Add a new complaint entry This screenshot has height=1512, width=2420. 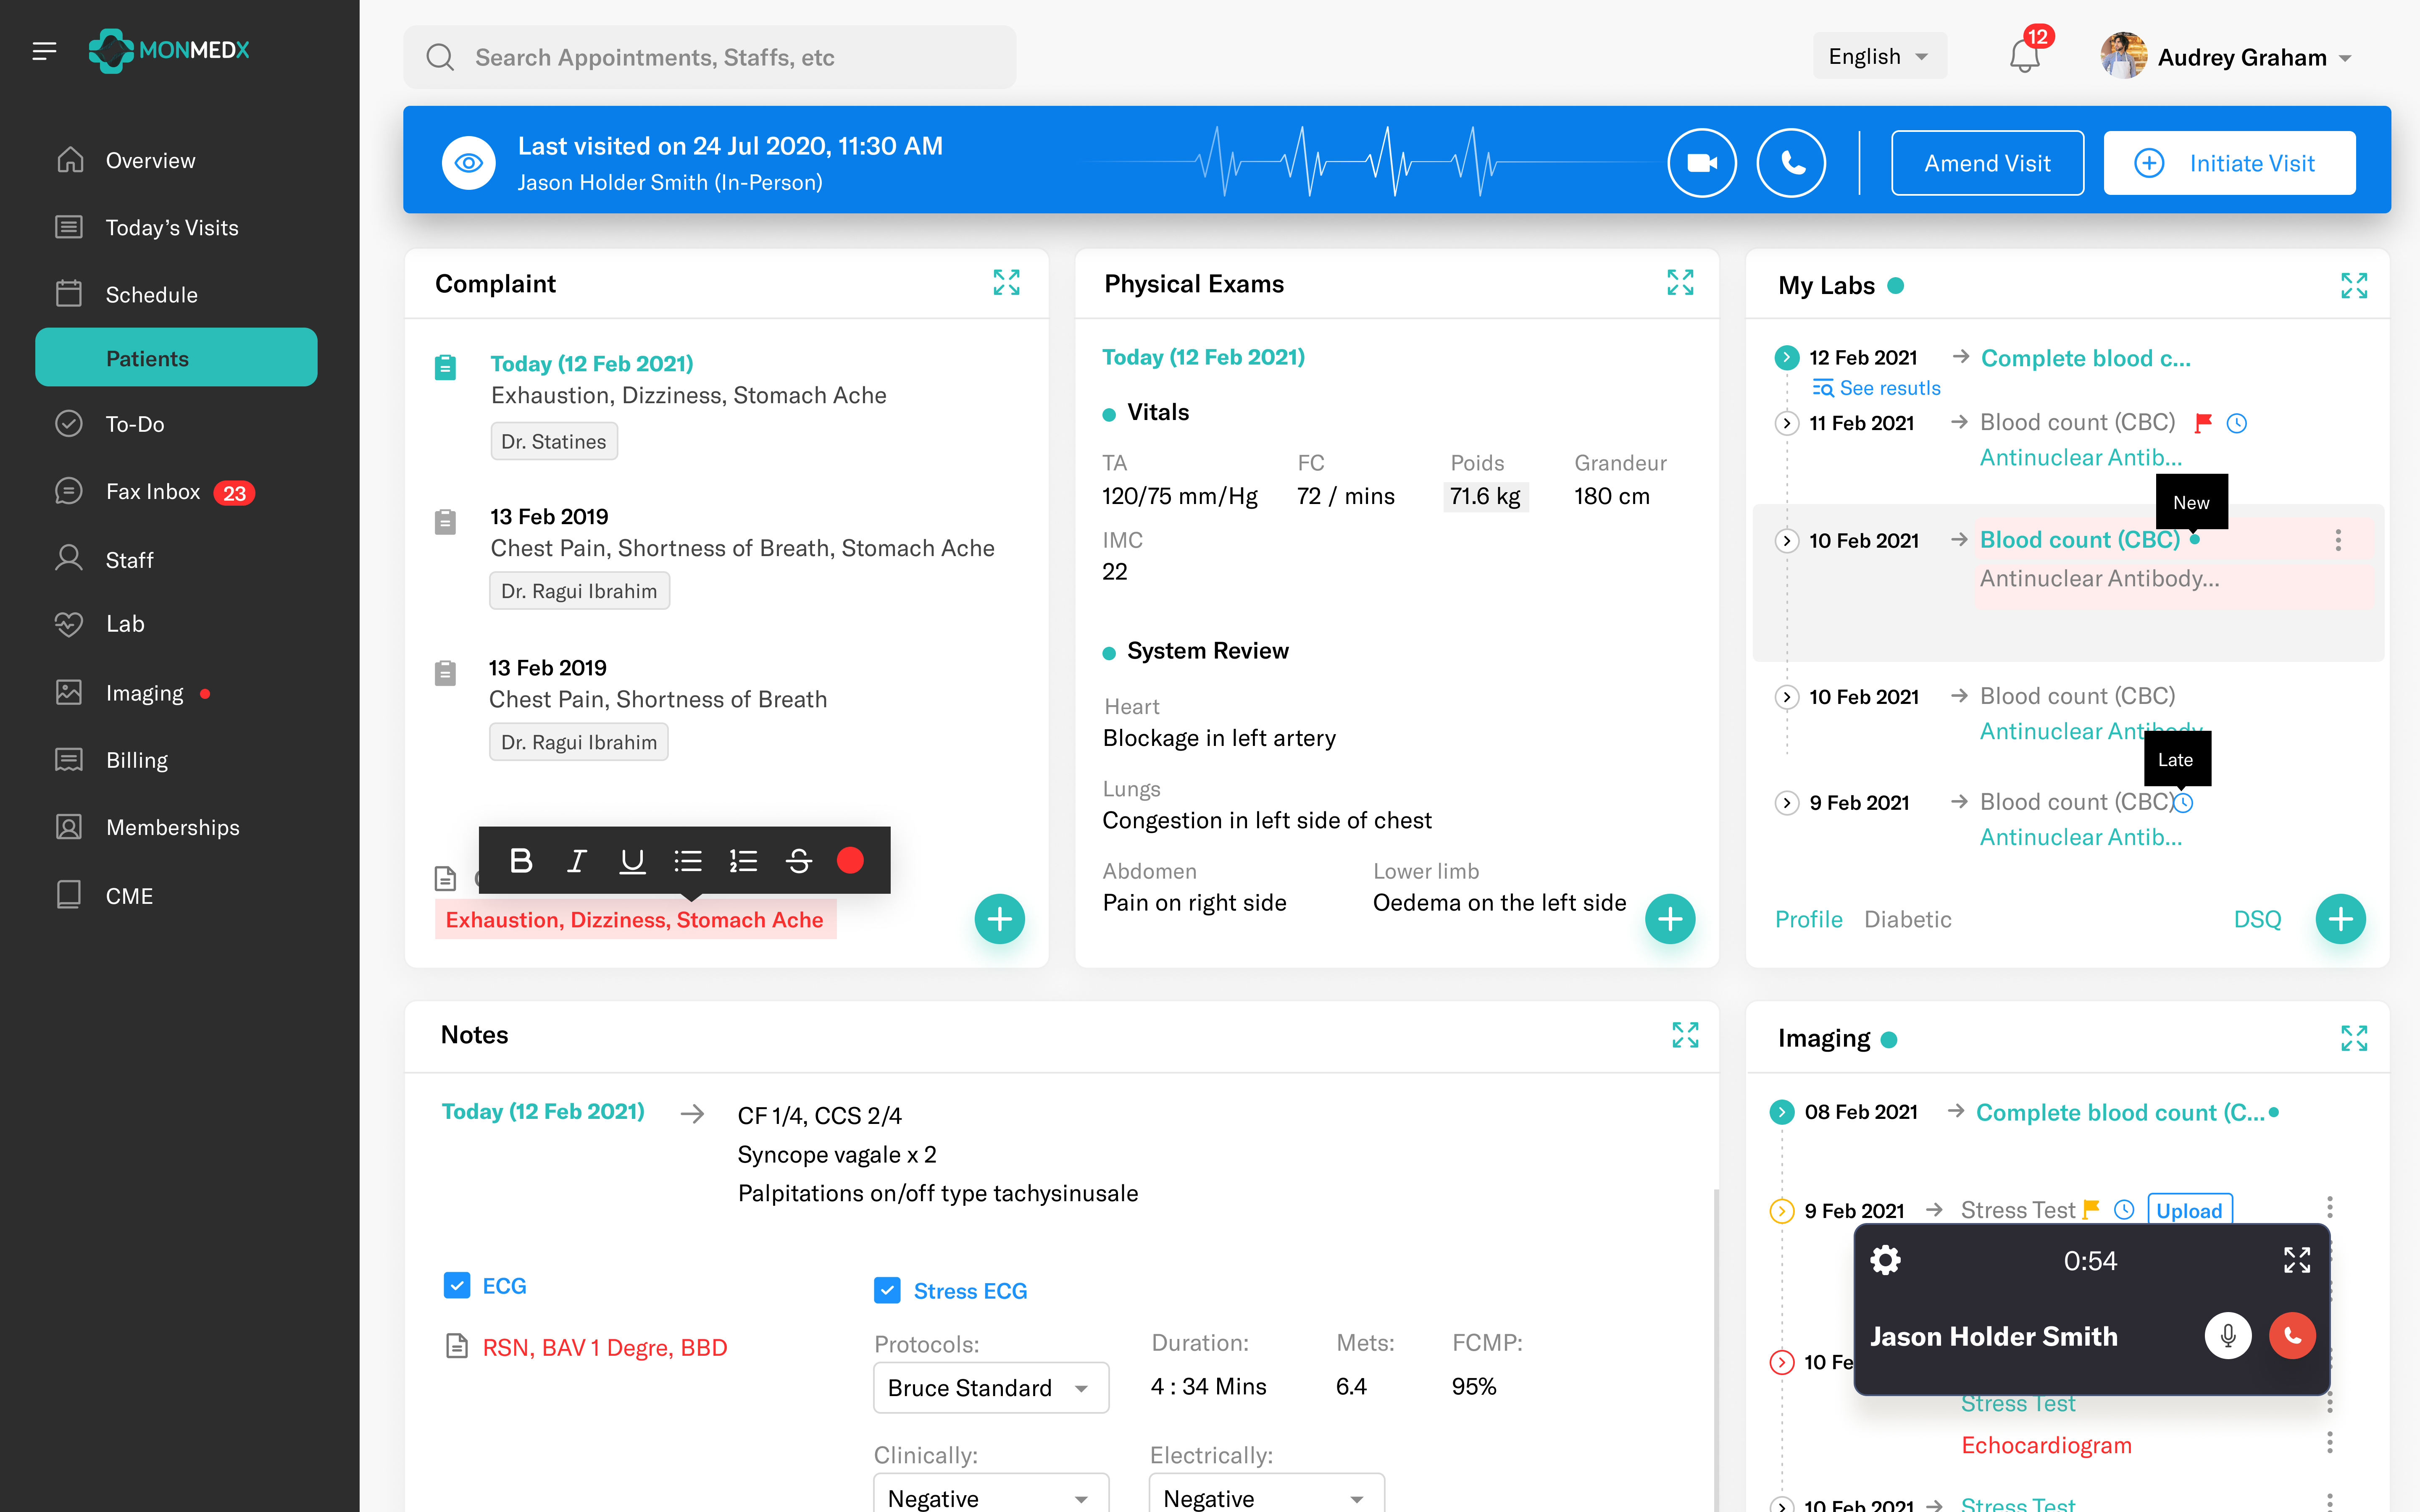click(1000, 919)
